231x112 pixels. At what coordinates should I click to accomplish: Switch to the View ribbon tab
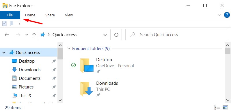pyautogui.click(x=69, y=15)
